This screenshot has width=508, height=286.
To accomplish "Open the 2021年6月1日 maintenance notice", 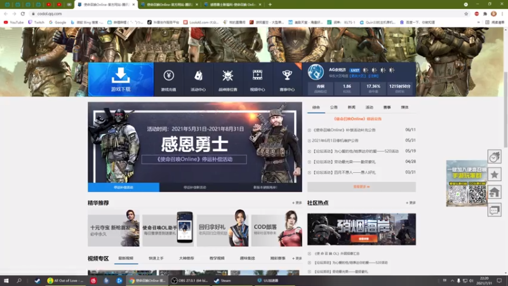I will click(x=335, y=140).
